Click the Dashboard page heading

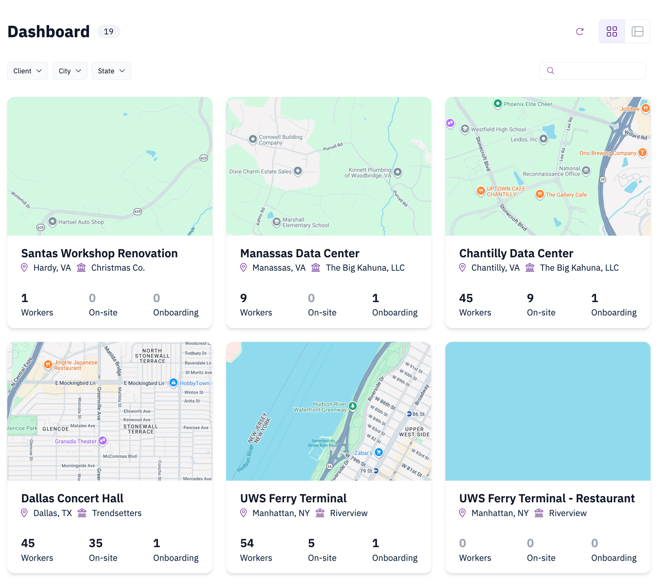point(48,31)
